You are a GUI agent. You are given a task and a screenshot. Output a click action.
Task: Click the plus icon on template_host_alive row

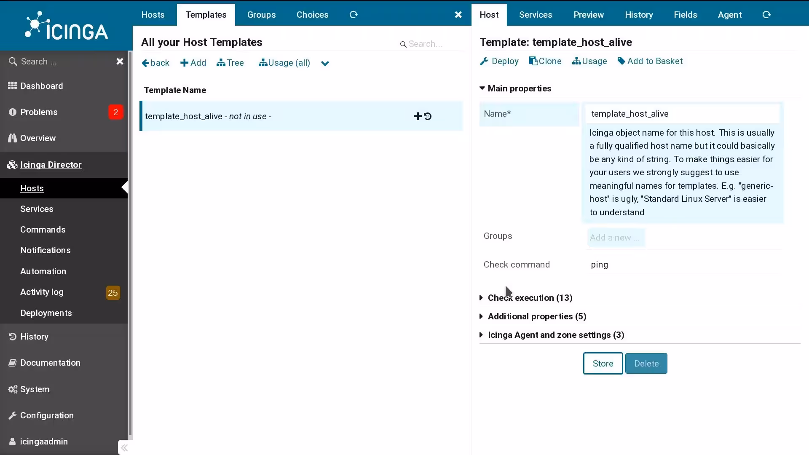coord(418,116)
